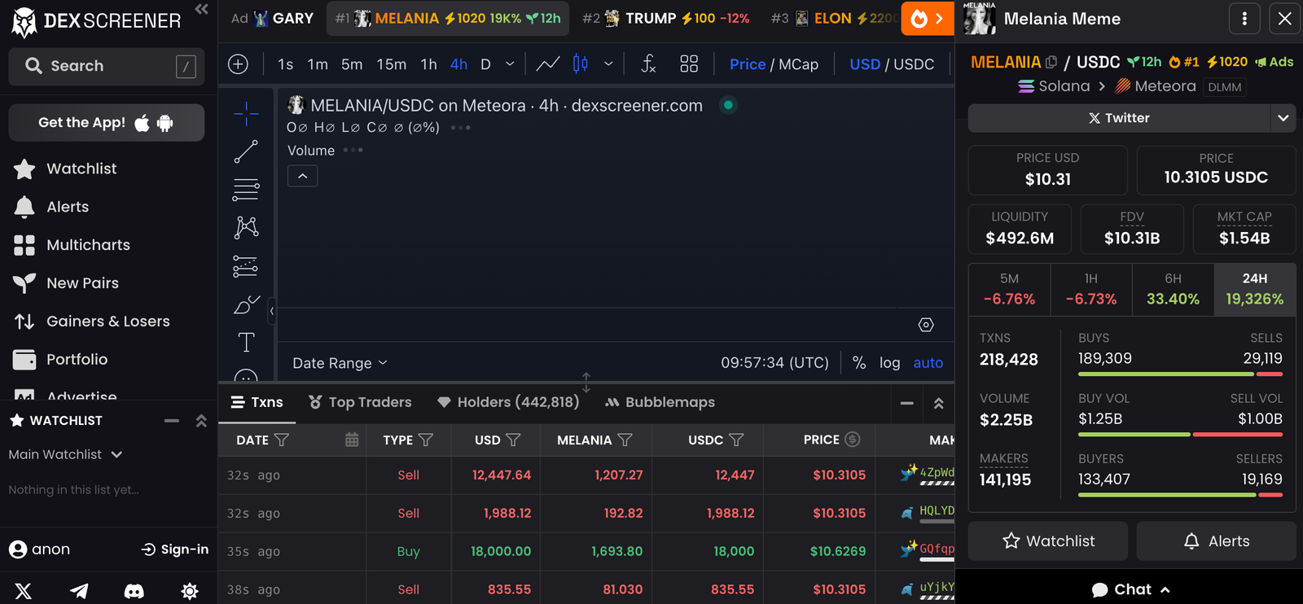Select the 15m timeframe
This screenshot has width=1303, height=604.
click(391, 64)
